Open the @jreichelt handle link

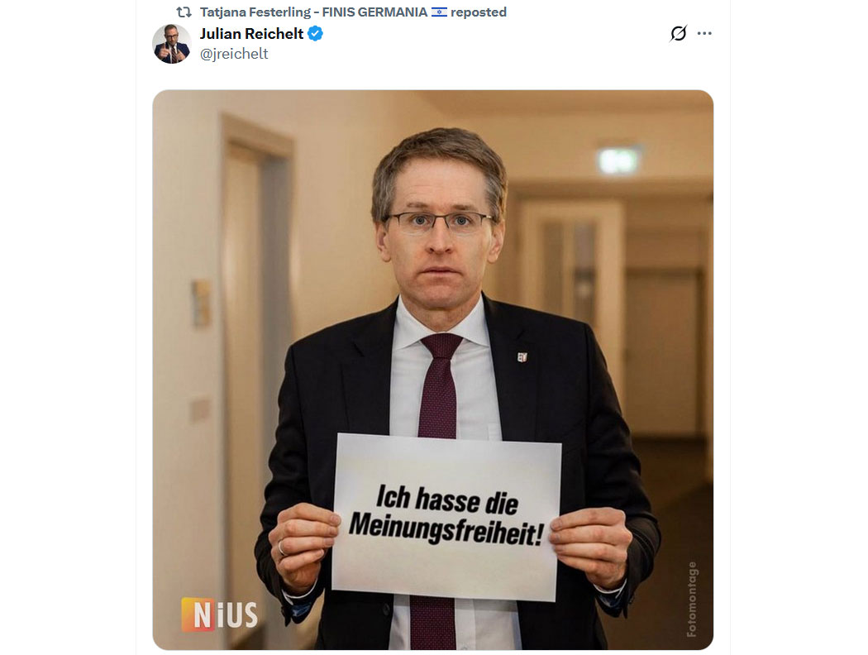234,54
